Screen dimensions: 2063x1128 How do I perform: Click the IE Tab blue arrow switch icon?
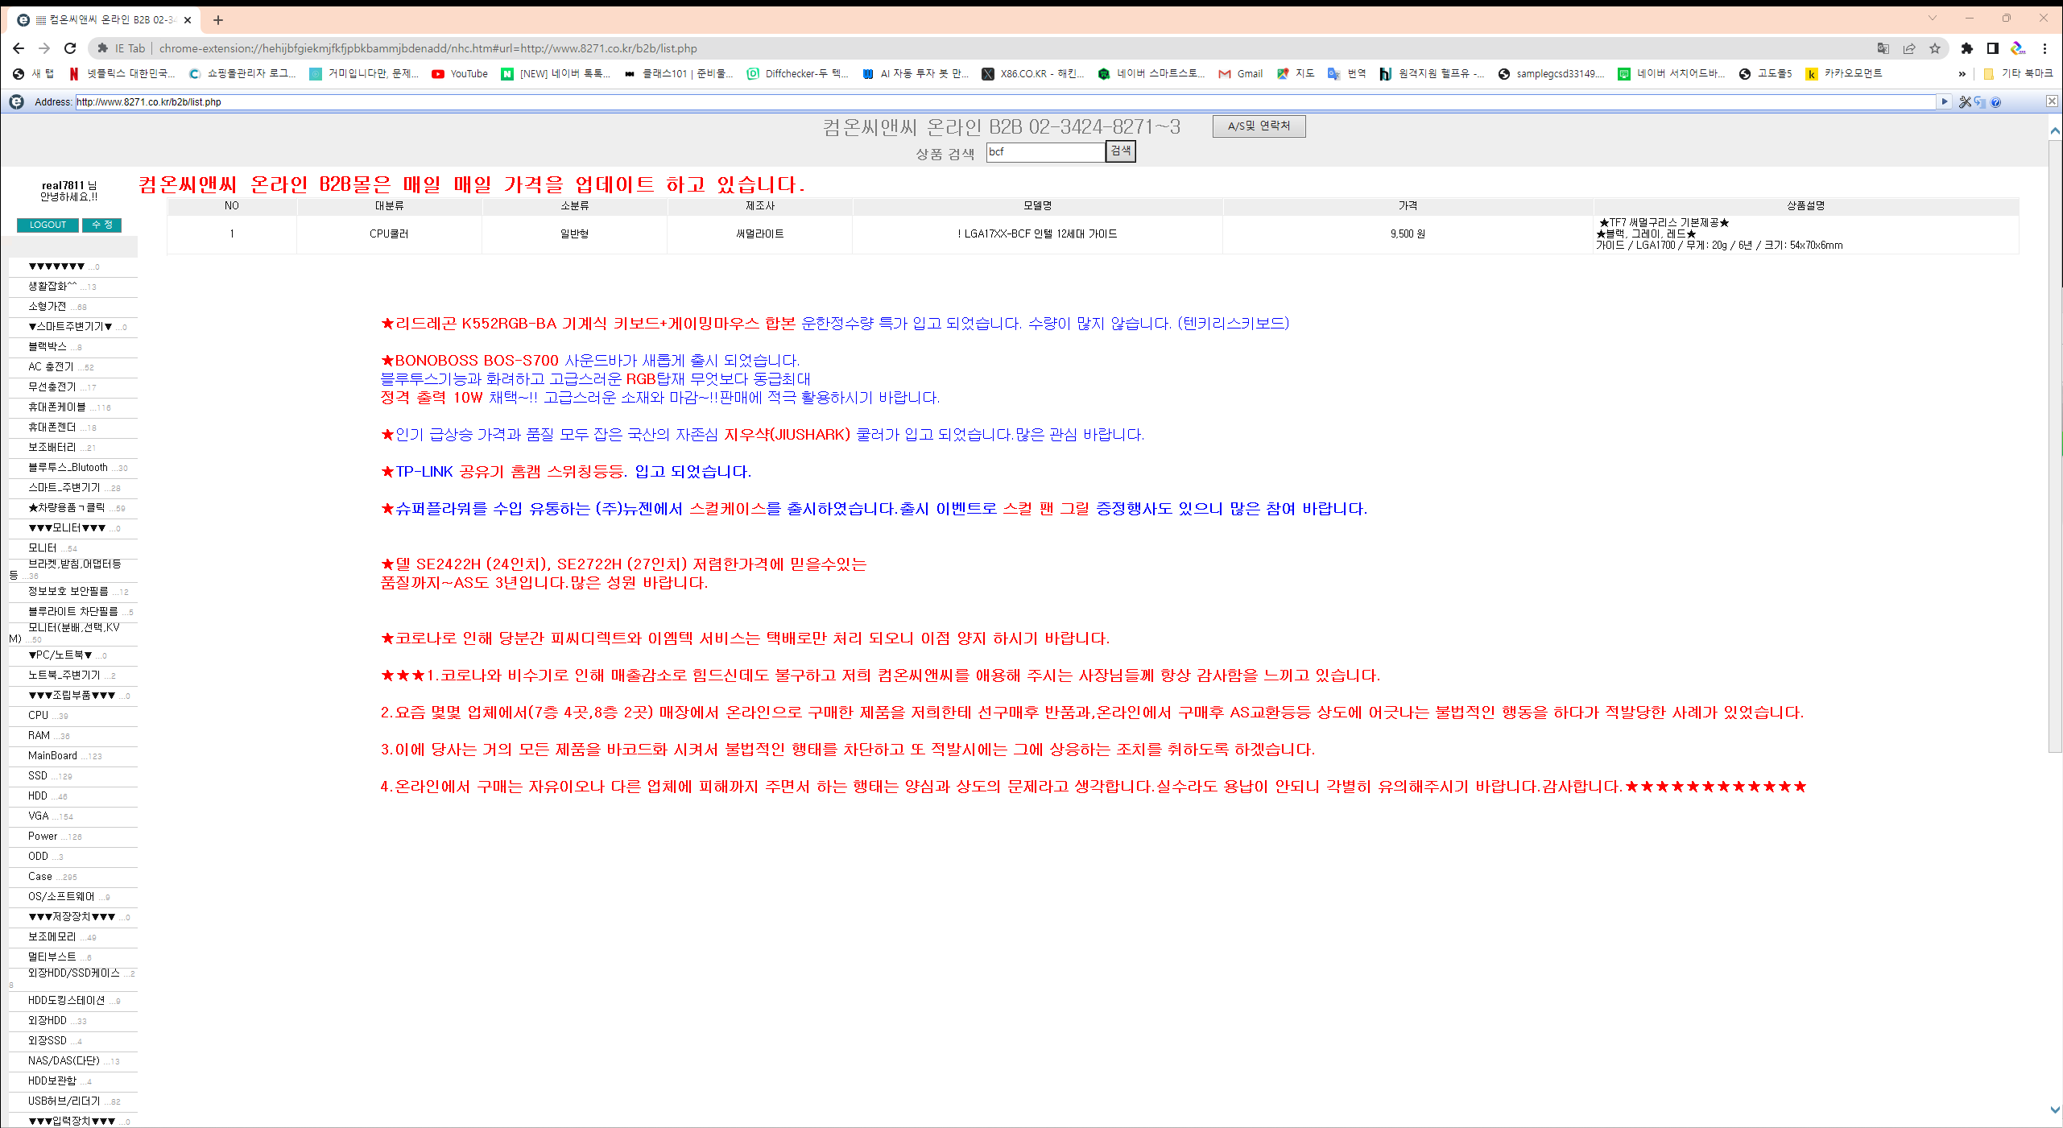1980,102
